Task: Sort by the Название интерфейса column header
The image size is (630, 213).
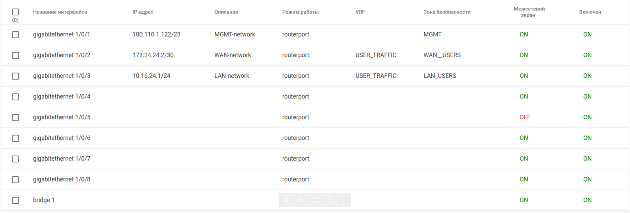Action: point(60,12)
